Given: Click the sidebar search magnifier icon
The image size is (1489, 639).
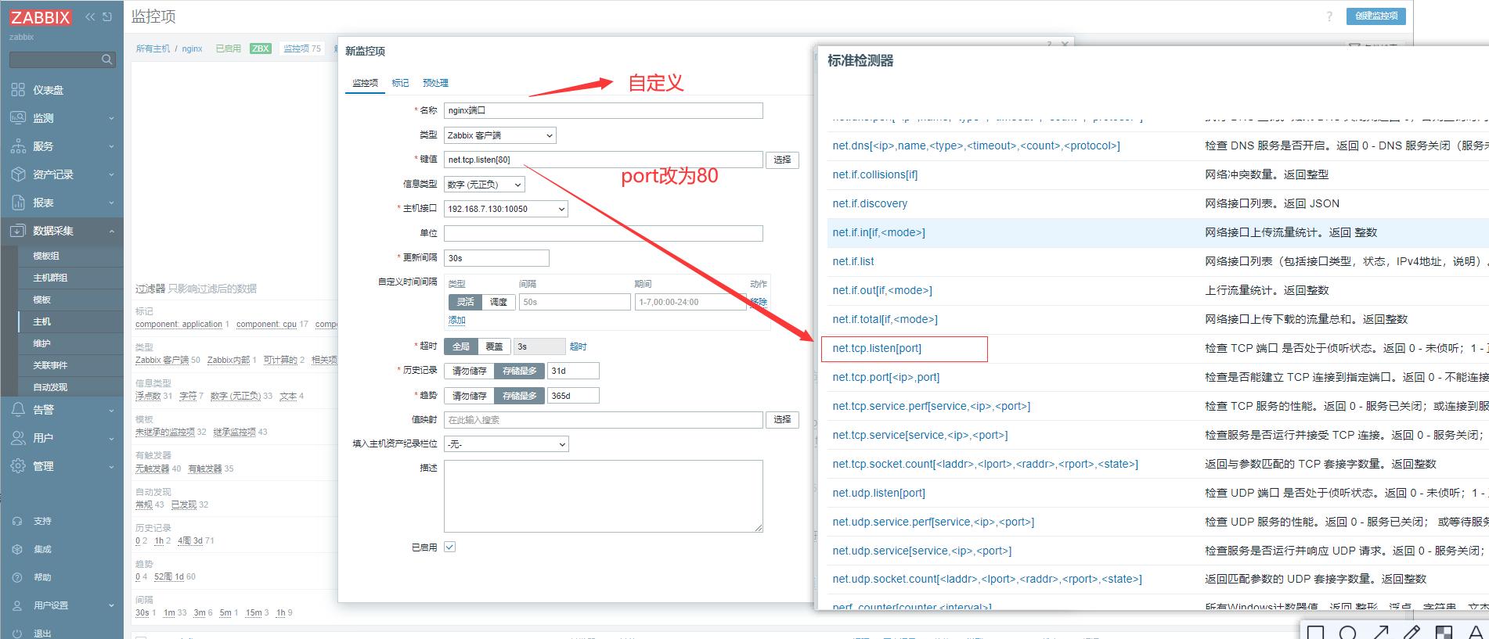Looking at the screenshot, I should (107, 59).
